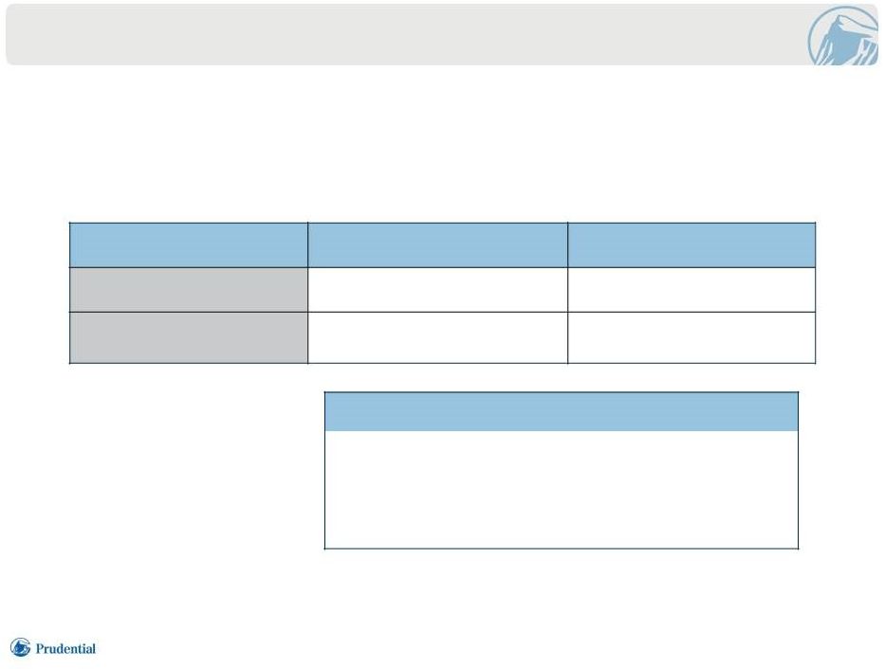Click the blank slide area above the table
Image resolution: width=885 pixels, height=669 pixels.
pyautogui.click(x=442, y=144)
